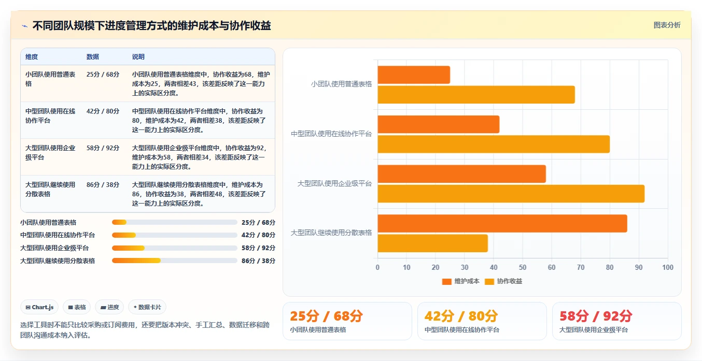Click progress bar for 大型团队继续使用分散表格
This screenshot has width=702, height=361.
[x=175, y=261]
